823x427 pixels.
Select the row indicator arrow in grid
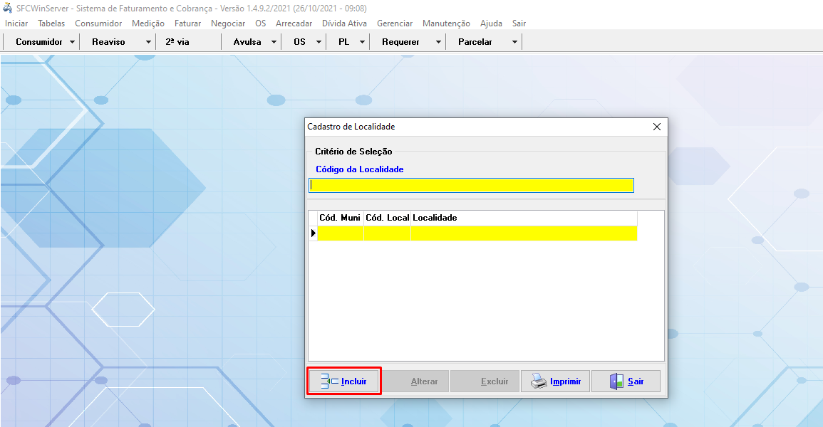(313, 233)
